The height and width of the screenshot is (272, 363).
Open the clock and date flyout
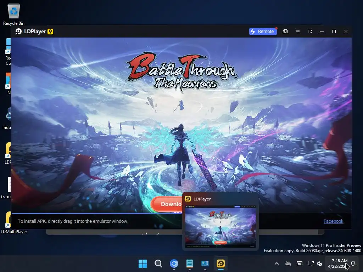tap(338, 263)
